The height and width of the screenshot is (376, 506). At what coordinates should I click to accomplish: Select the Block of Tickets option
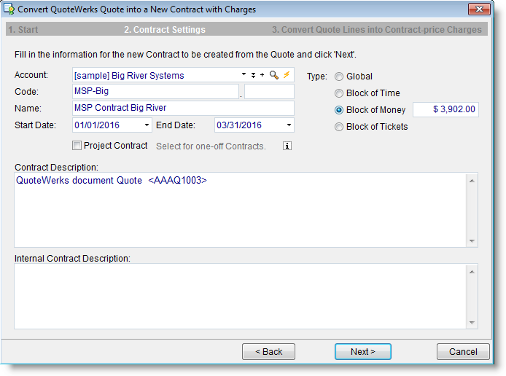[339, 127]
